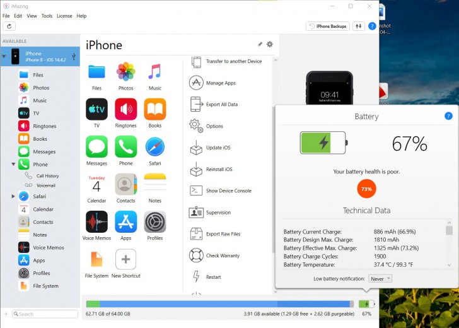This screenshot has width=459, height=328.
Task: Collapse the Phone tree item arrow
Action: click(x=13, y=164)
